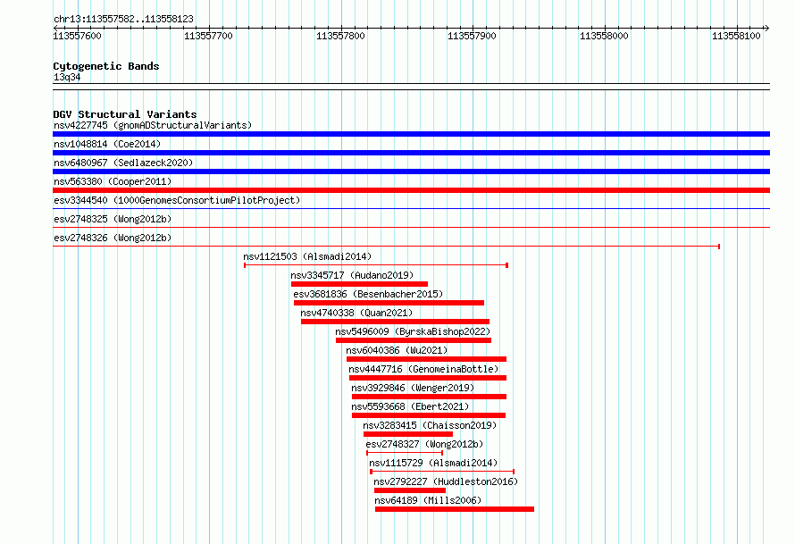Select the nsv1048814 (Coe2014) variant label
This screenshot has height=544, width=795.
[107, 144]
